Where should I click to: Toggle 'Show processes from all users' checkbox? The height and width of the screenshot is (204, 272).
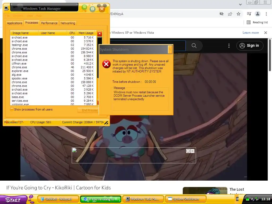12,109
